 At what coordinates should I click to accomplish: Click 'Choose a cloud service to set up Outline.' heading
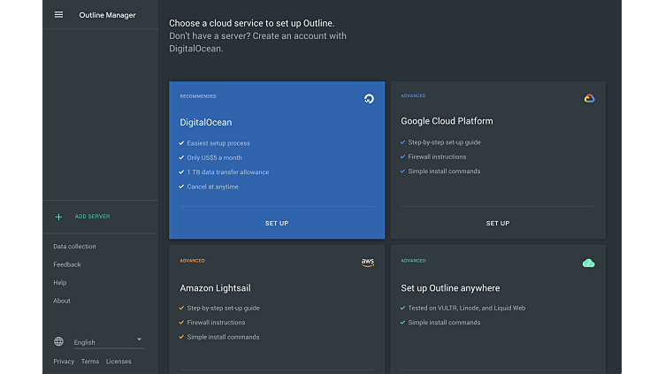click(x=252, y=23)
